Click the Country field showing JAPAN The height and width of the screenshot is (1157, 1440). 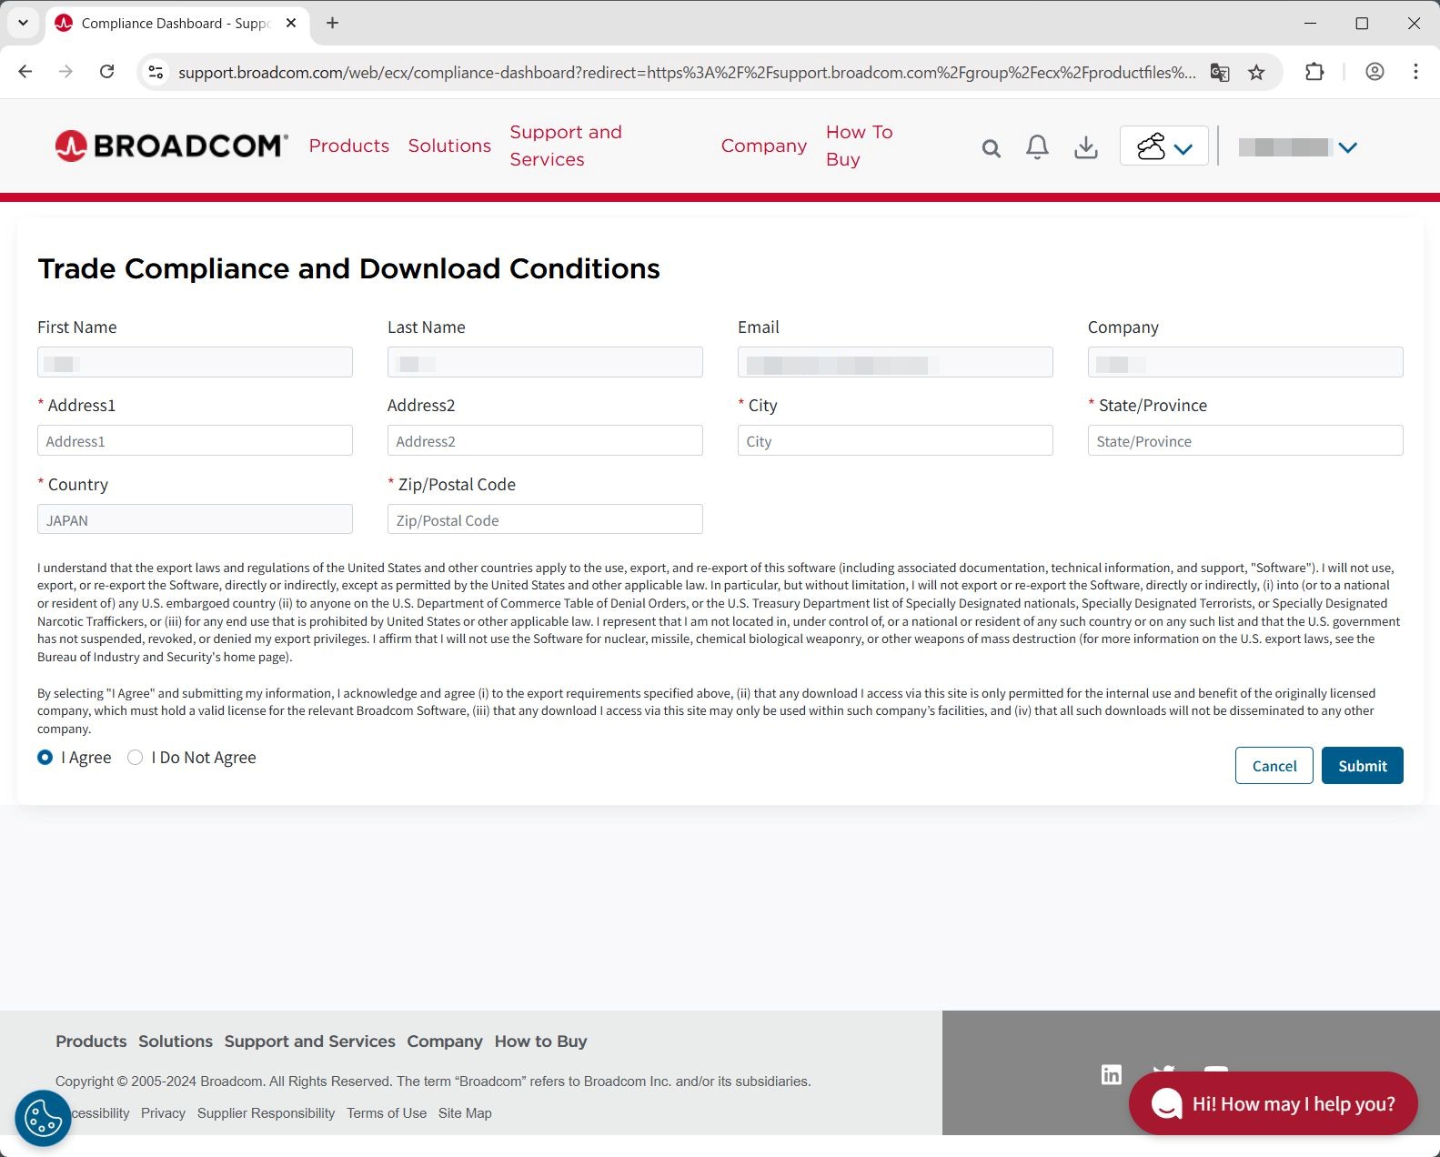pyautogui.click(x=195, y=519)
